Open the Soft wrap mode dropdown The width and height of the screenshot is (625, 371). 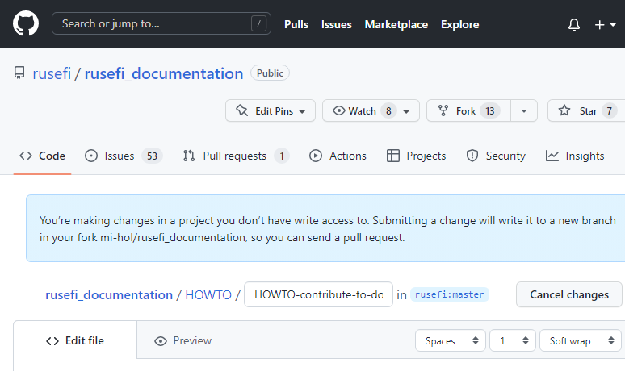(x=579, y=341)
